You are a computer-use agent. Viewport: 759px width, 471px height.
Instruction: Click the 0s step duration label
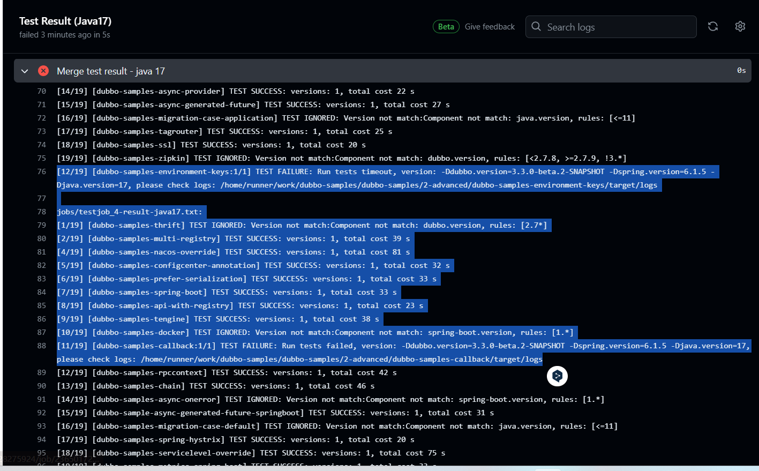[741, 71]
